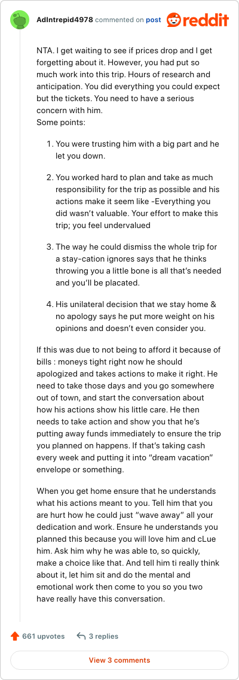The width and height of the screenshot is (239, 680).
Task: Click the '661 upvotes' count text
Action: tap(43, 636)
